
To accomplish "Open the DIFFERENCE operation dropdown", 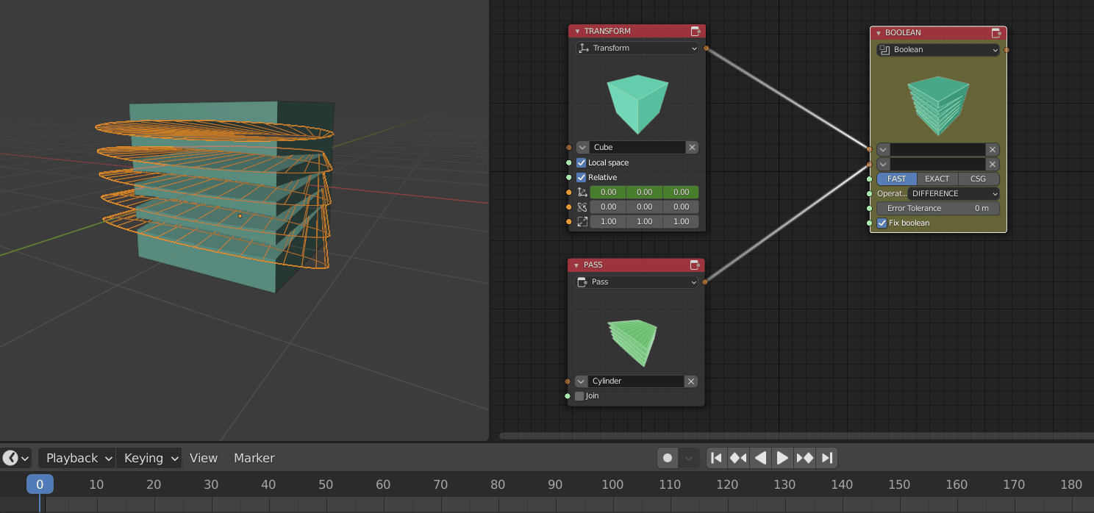I will pos(954,193).
